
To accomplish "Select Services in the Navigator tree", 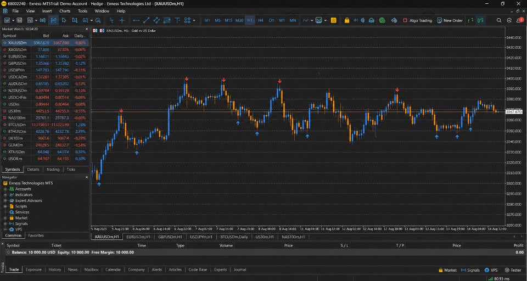I will 22,212.
